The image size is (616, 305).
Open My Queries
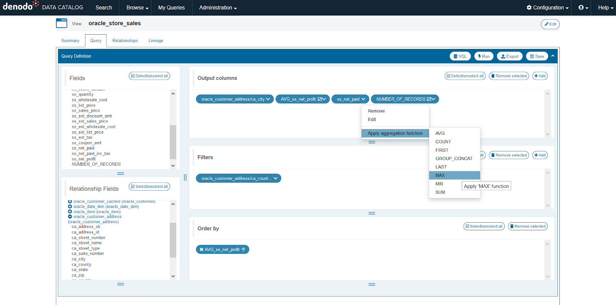pyautogui.click(x=171, y=8)
